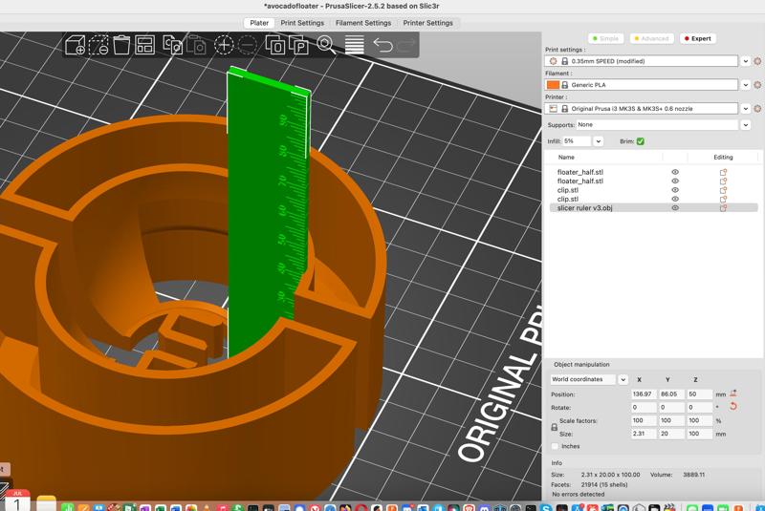765x511 pixels.
Task: Click the Infill 5% value field
Action: coord(577,141)
